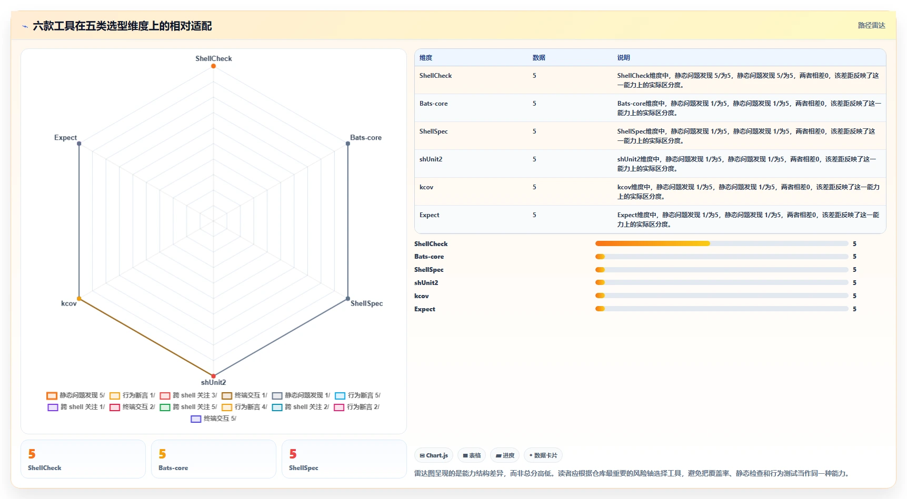The width and height of the screenshot is (907, 499).
Task: Toggle the 行为断言 4/ legend entry
Action: pyautogui.click(x=245, y=407)
